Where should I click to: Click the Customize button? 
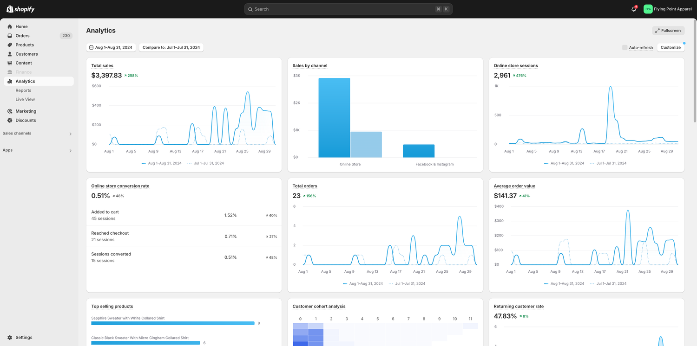[x=671, y=47]
